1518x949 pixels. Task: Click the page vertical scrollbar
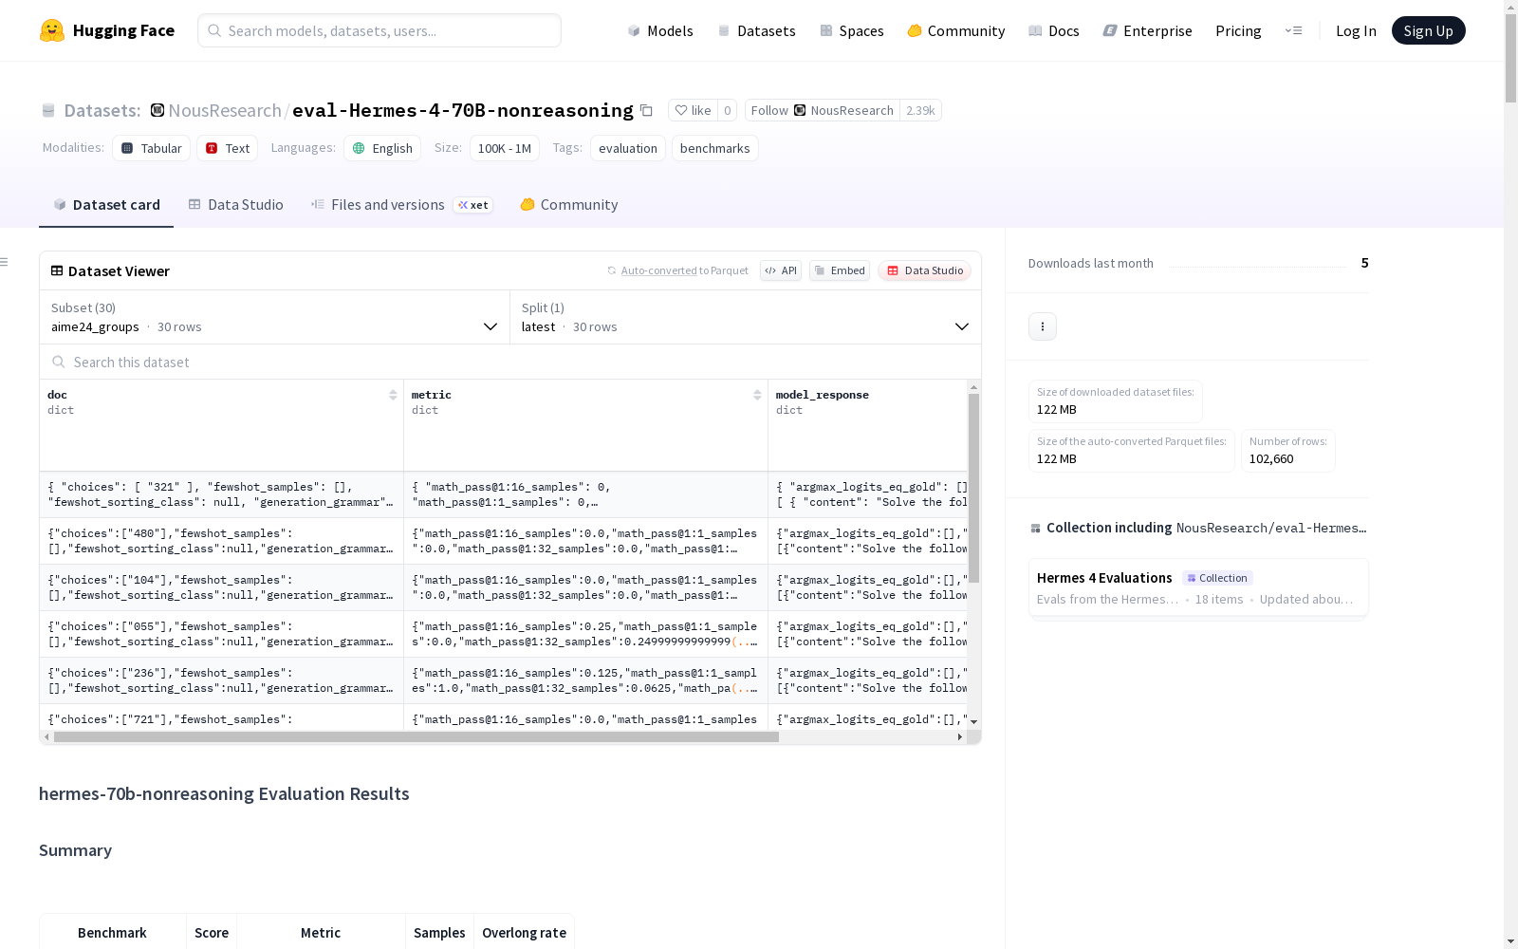pos(1510,57)
